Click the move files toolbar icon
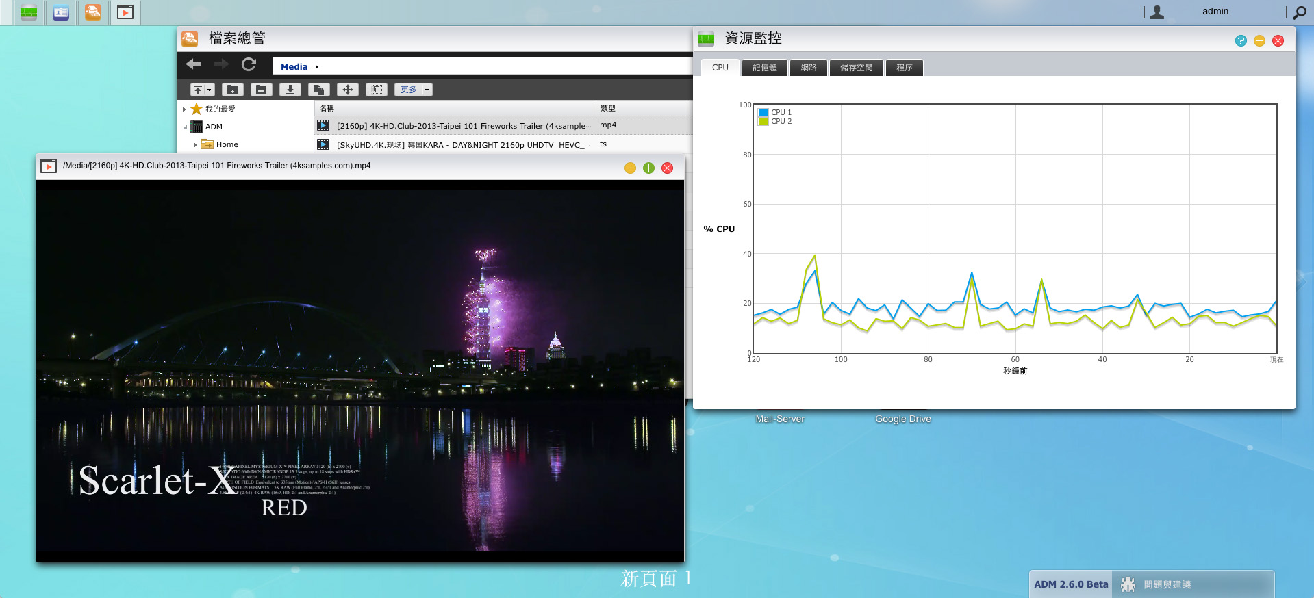The image size is (1314, 598). coord(348,90)
